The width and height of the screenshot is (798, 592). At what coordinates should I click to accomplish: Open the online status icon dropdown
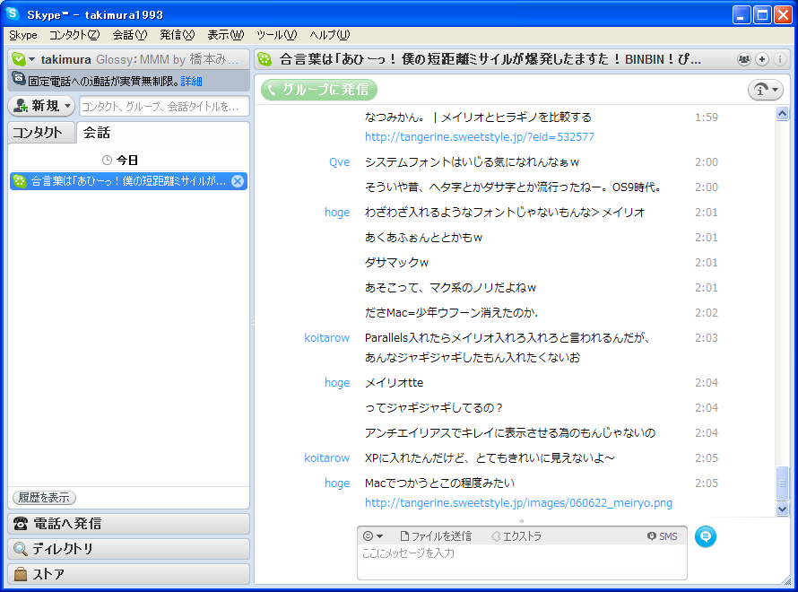23,59
